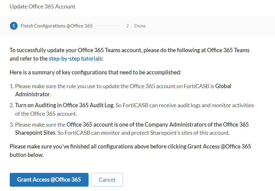
Task: Click the step 1 circle indicator
Action: 13,26
